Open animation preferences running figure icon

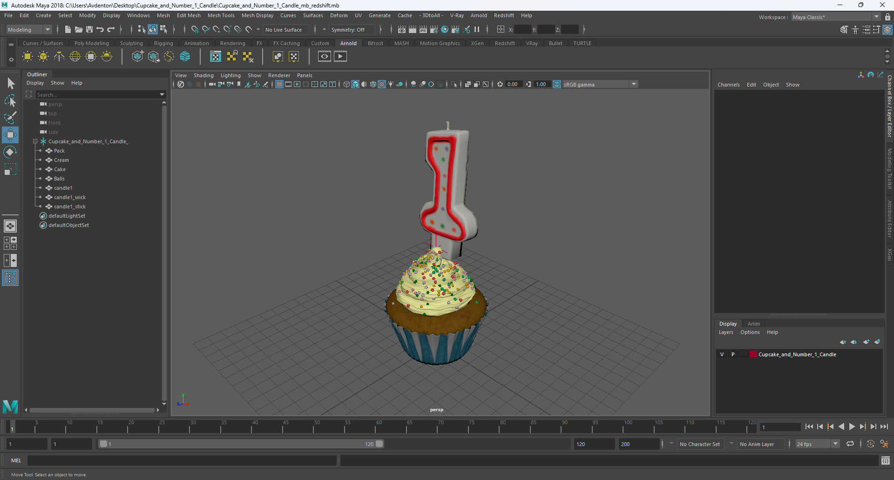point(884,444)
